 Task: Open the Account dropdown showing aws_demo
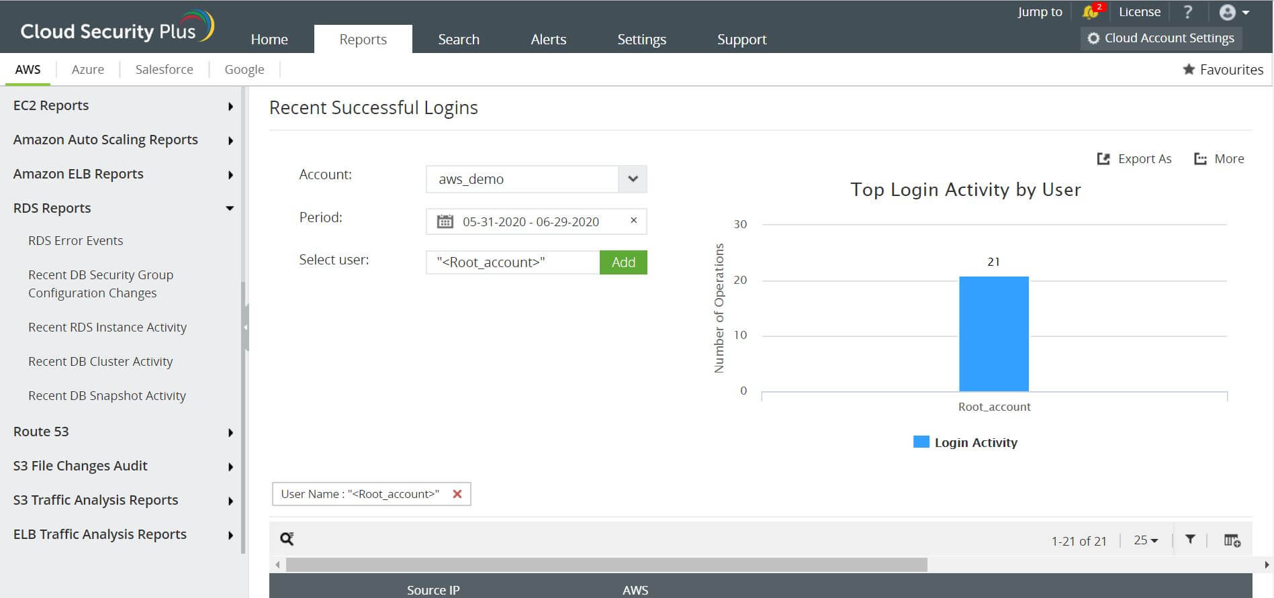[537, 179]
